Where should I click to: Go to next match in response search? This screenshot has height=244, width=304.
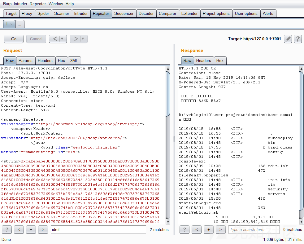(x=220, y=230)
